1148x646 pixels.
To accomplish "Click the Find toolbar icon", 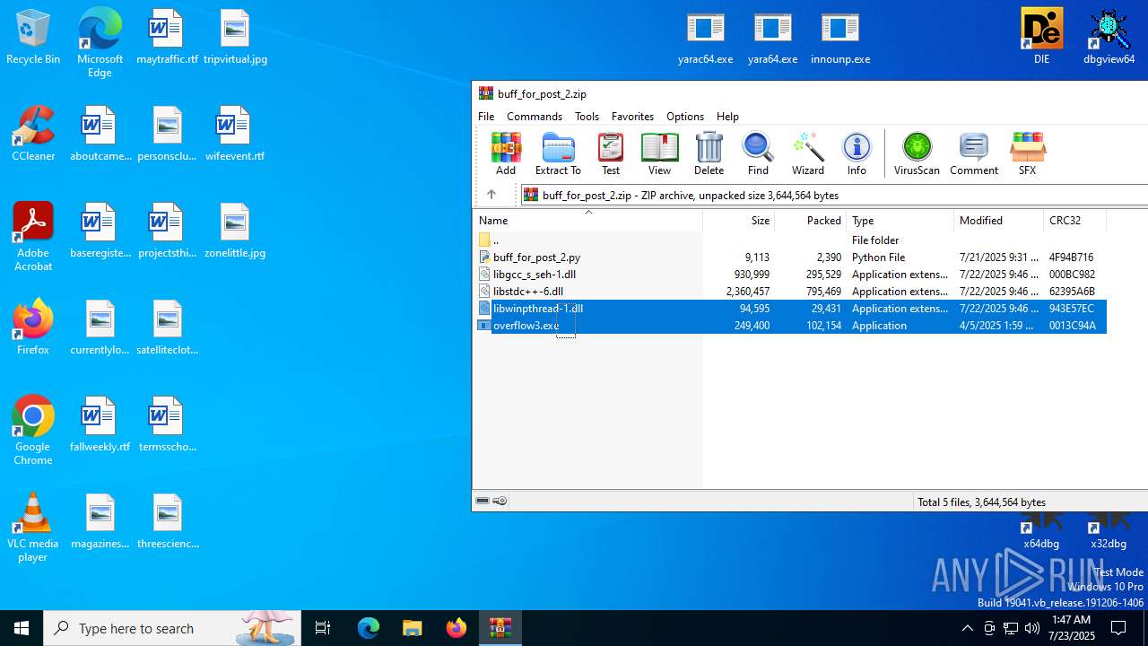I will point(758,153).
